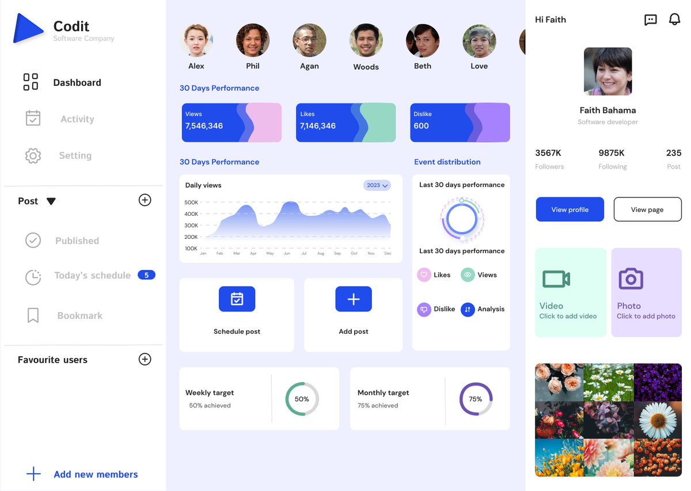
Task: Select Alex's avatar
Action: pyautogui.click(x=196, y=40)
